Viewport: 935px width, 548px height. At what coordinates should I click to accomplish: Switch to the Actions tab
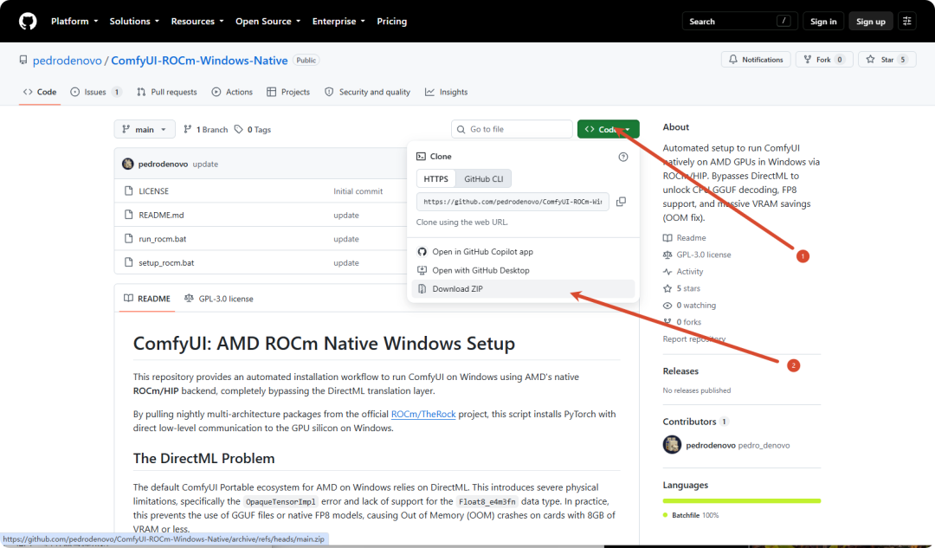[232, 92]
